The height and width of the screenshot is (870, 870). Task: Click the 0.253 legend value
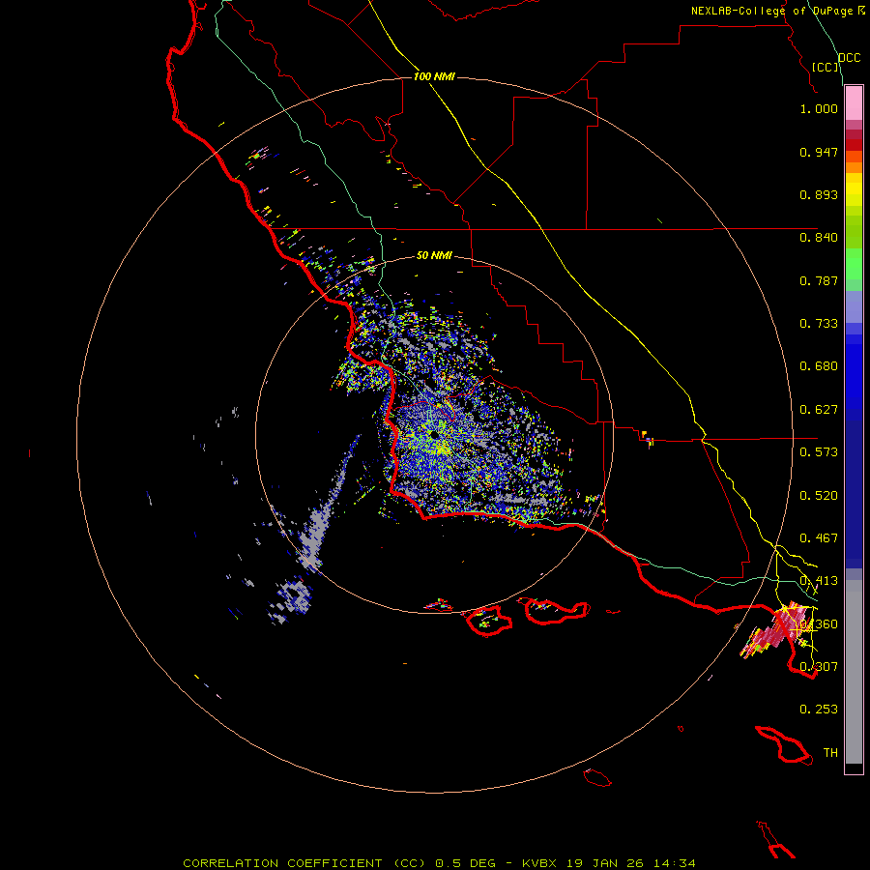(819, 710)
